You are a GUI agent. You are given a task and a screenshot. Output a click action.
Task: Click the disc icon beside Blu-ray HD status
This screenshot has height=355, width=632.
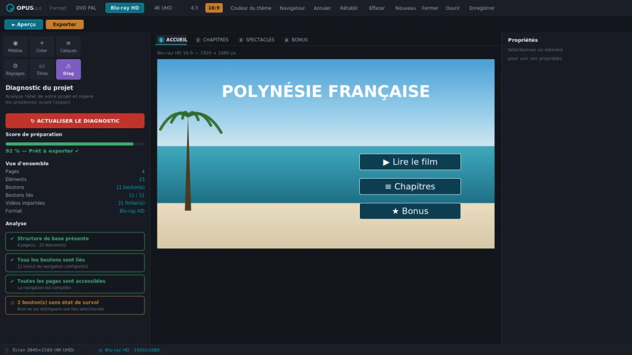coord(101,350)
